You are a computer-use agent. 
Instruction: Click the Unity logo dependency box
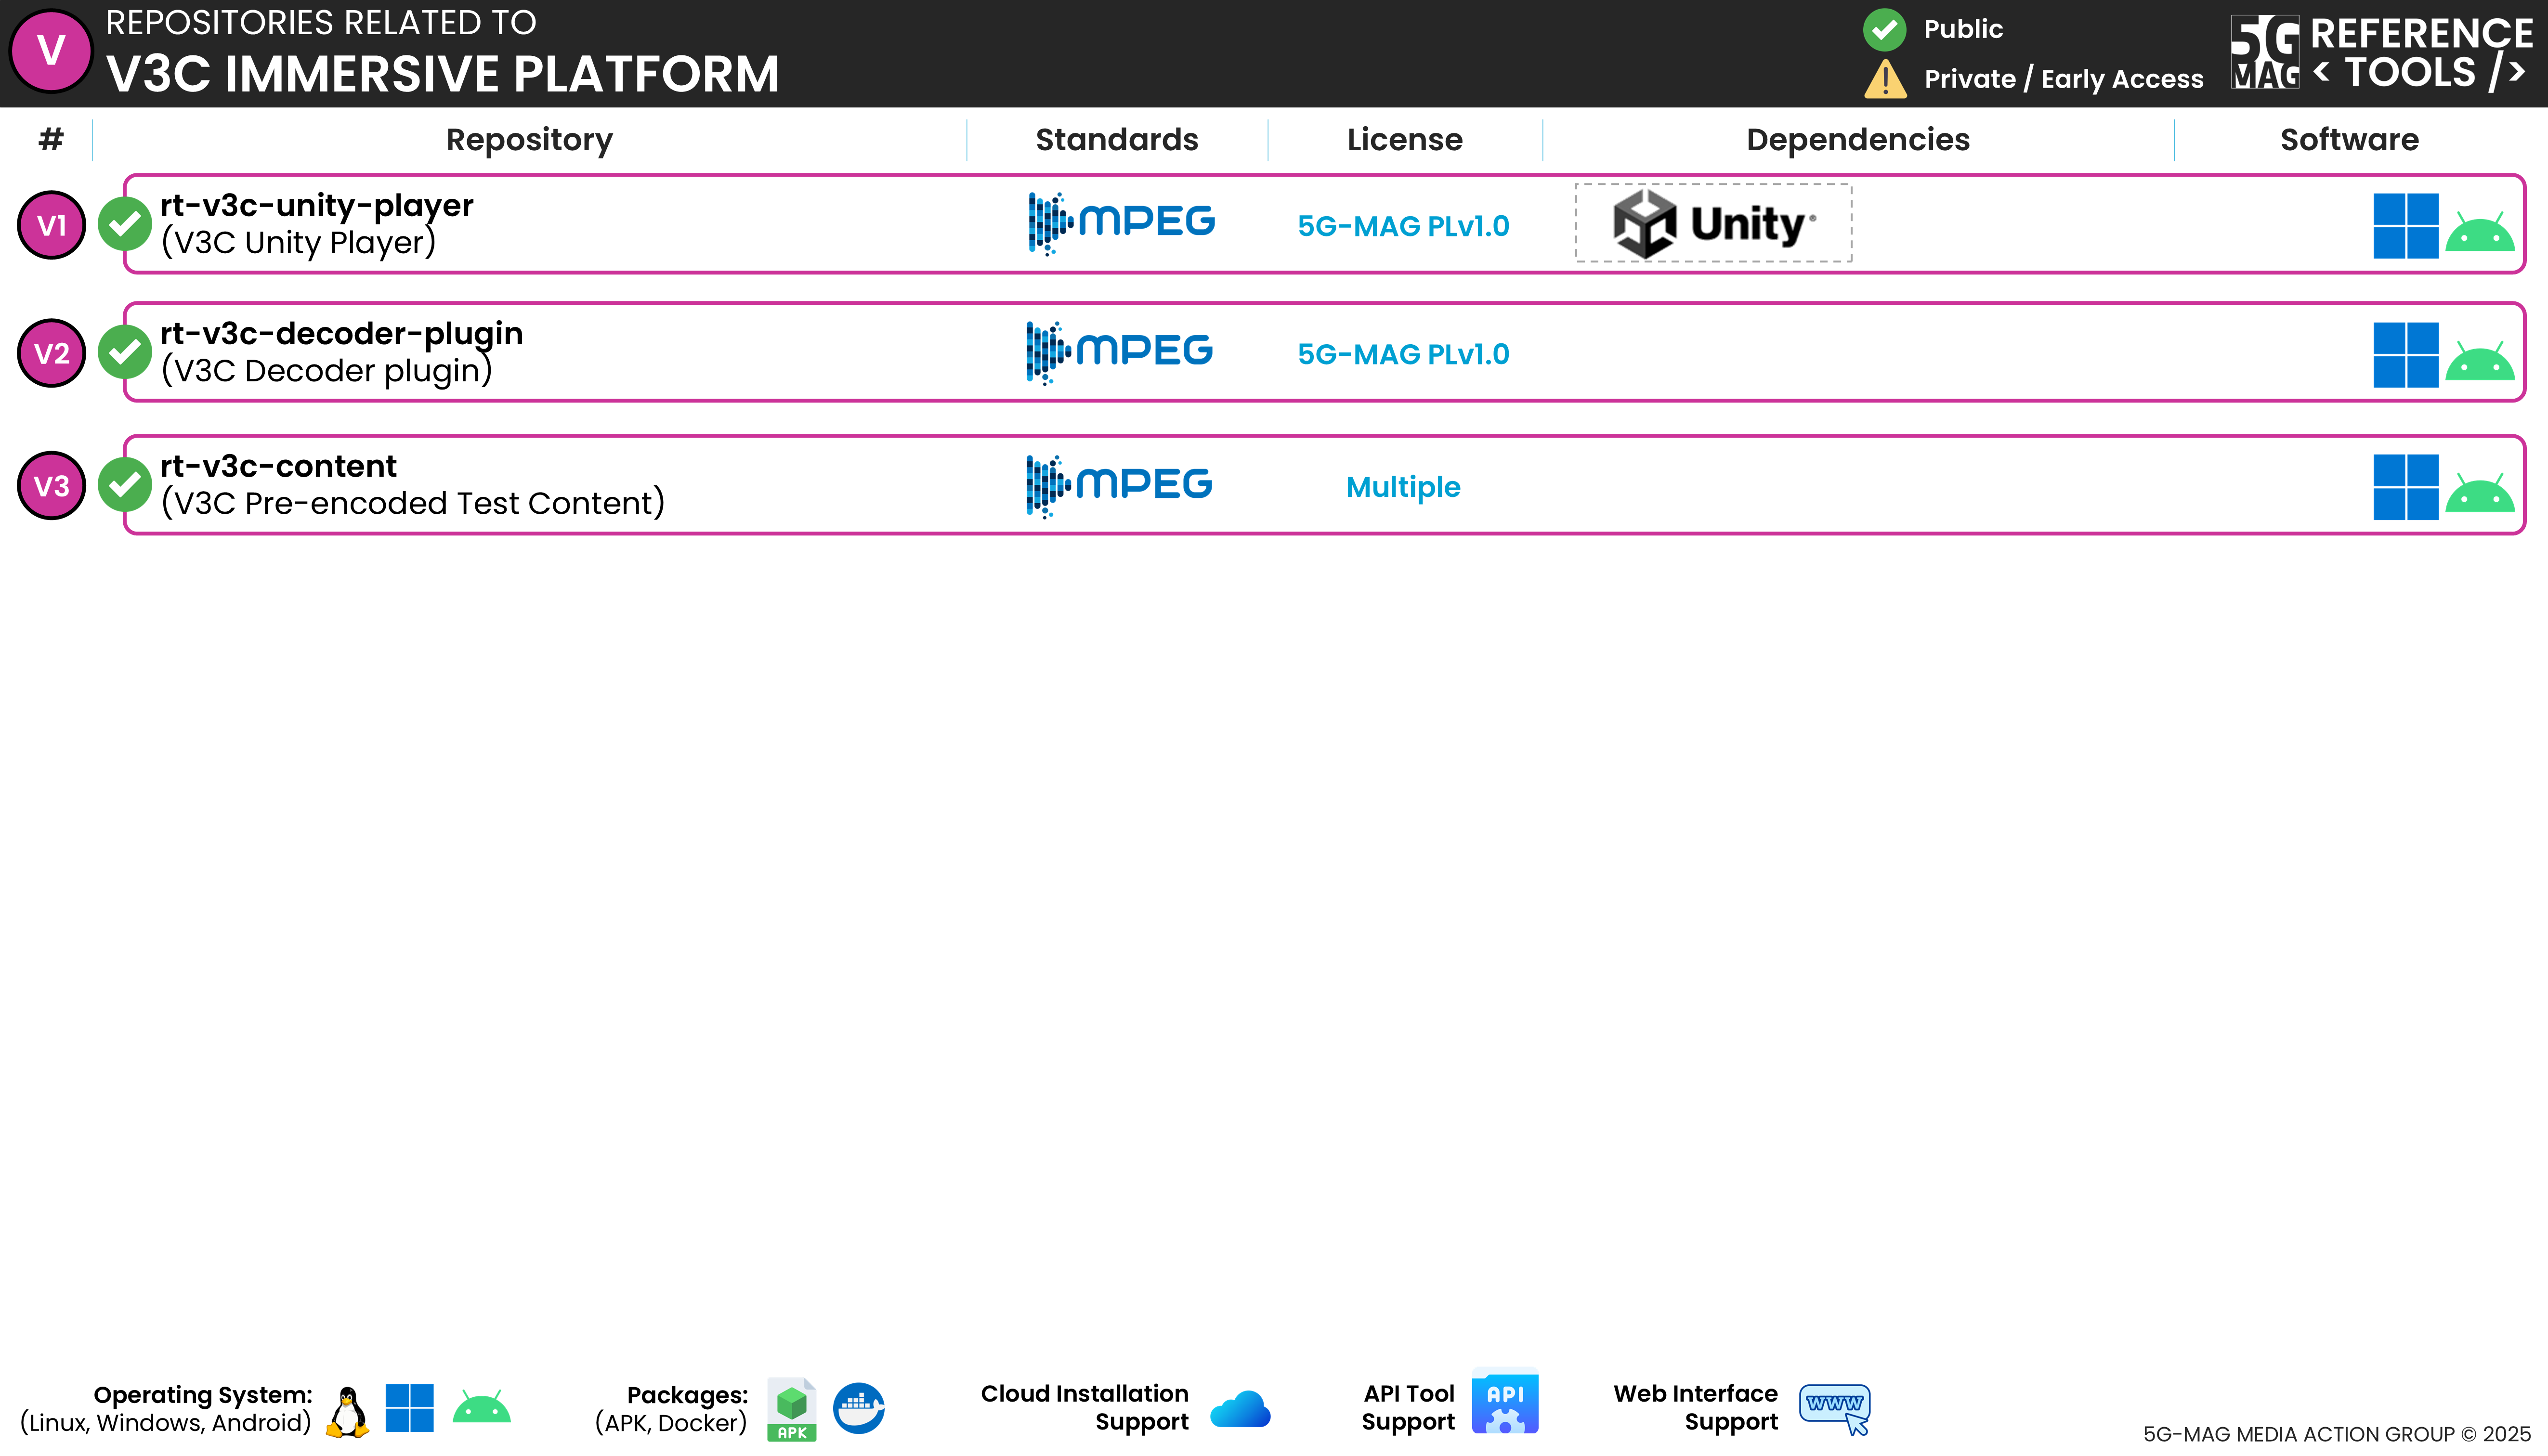click(x=1713, y=223)
